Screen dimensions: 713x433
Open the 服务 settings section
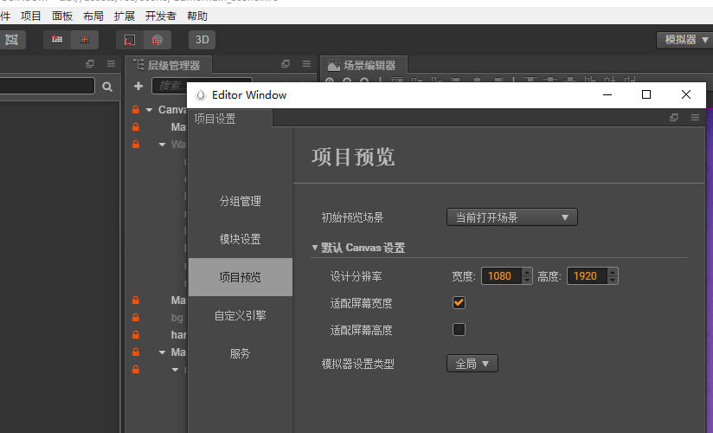pos(240,353)
